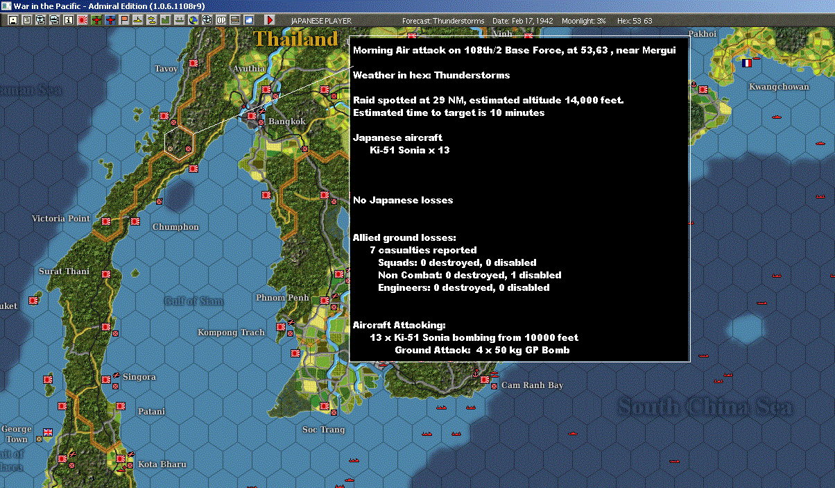Image resolution: width=835 pixels, height=488 pixels.
Task: Select the Japanese flag at Victoria Point
Action: coord(107,221)
